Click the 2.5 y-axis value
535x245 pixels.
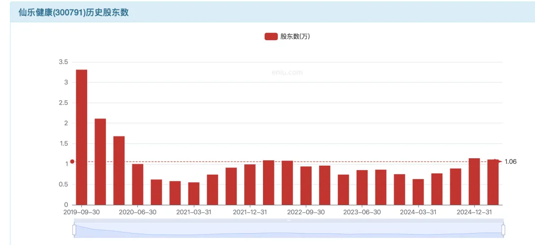point(63,103)
